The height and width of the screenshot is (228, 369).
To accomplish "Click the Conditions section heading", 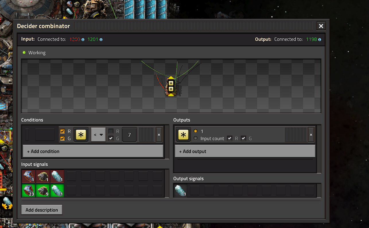I will click(32, 120).
